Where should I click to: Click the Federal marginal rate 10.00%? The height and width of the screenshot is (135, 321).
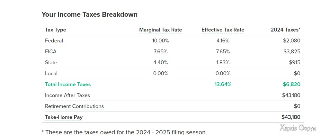tap(160, 41)
